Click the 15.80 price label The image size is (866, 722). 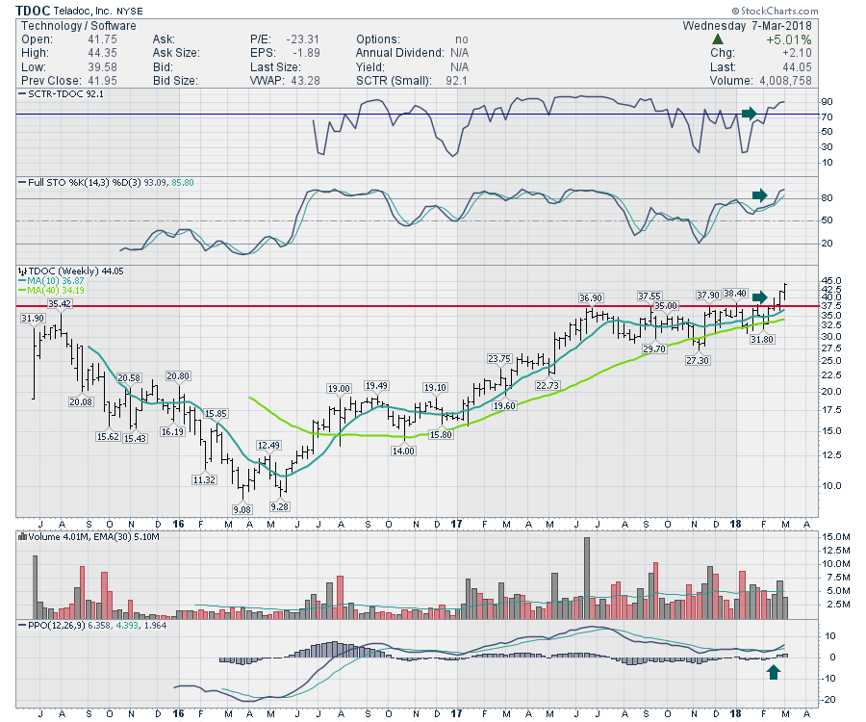442,434
